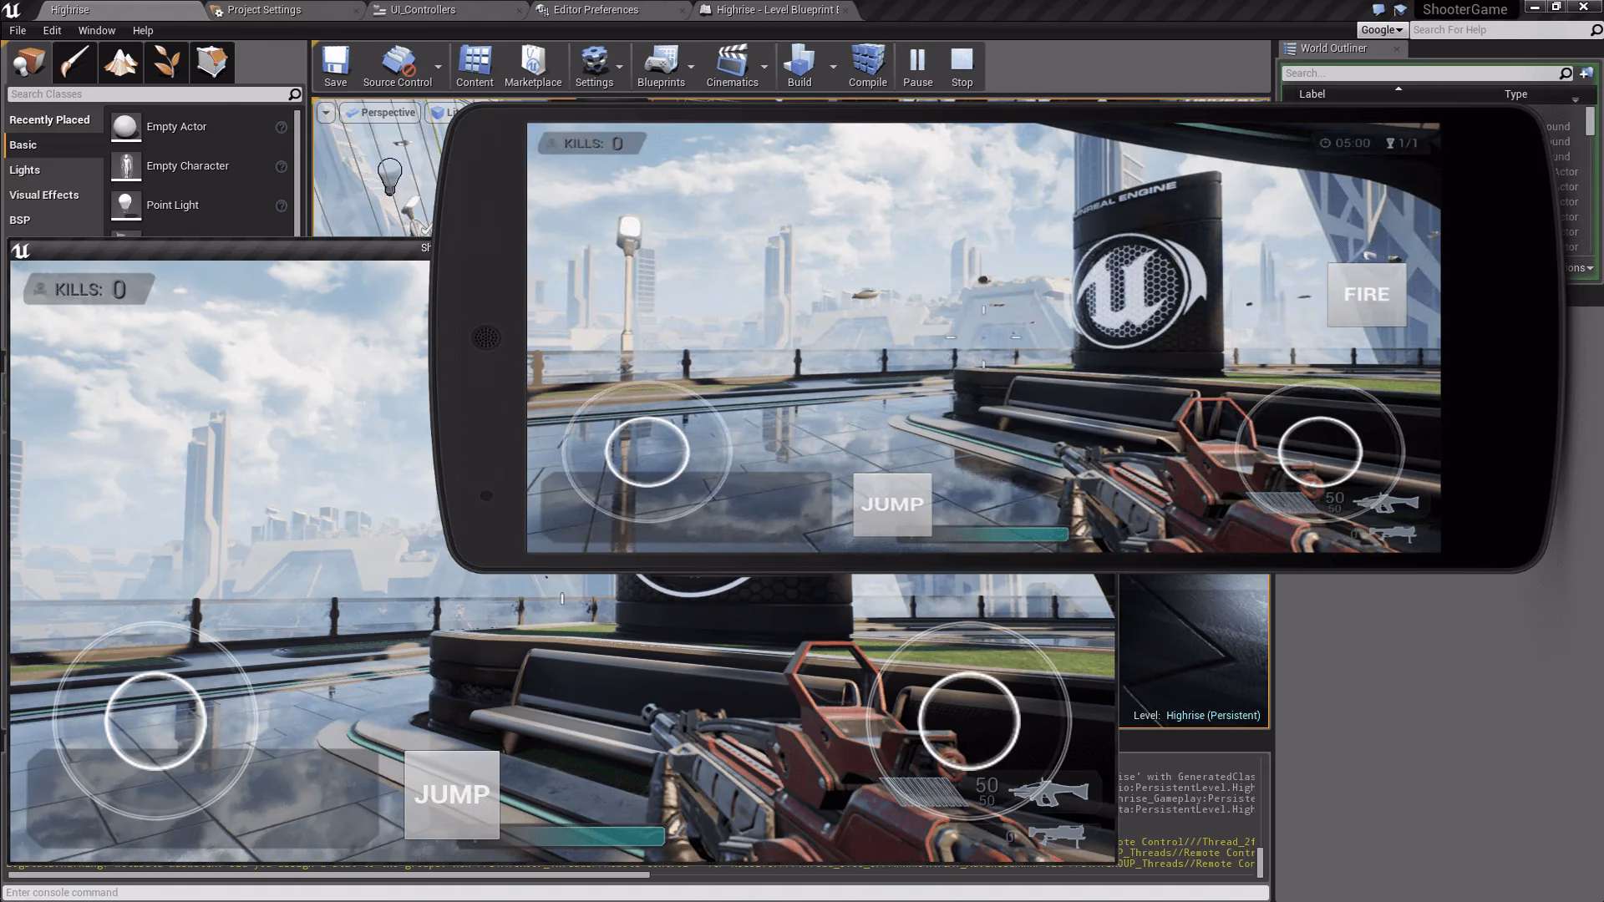The image size is (1604, 902).
Task: Open Source Control from toolbar
Action: pyautogui.click(x=398, y=67)
